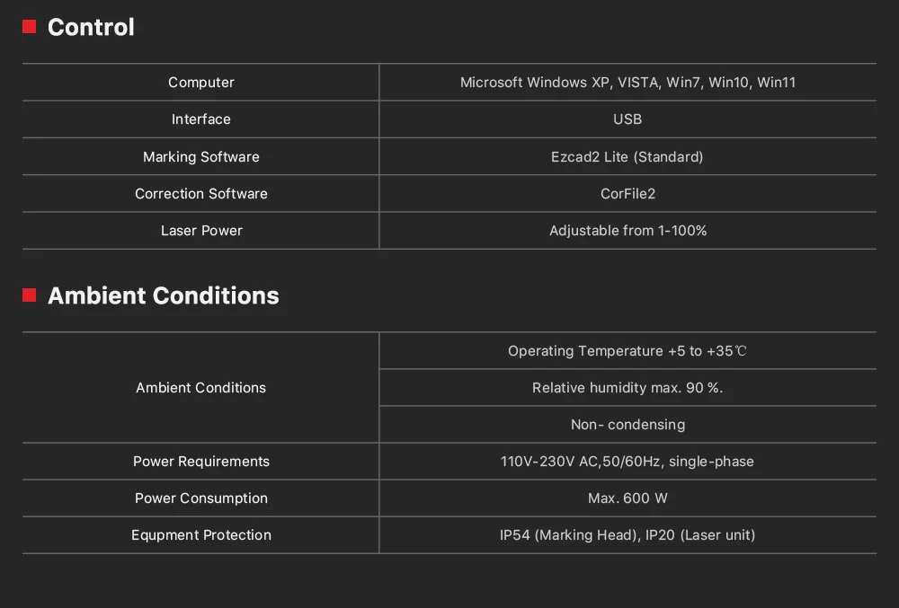Select the Control section heading

click(x=91, y=27)
